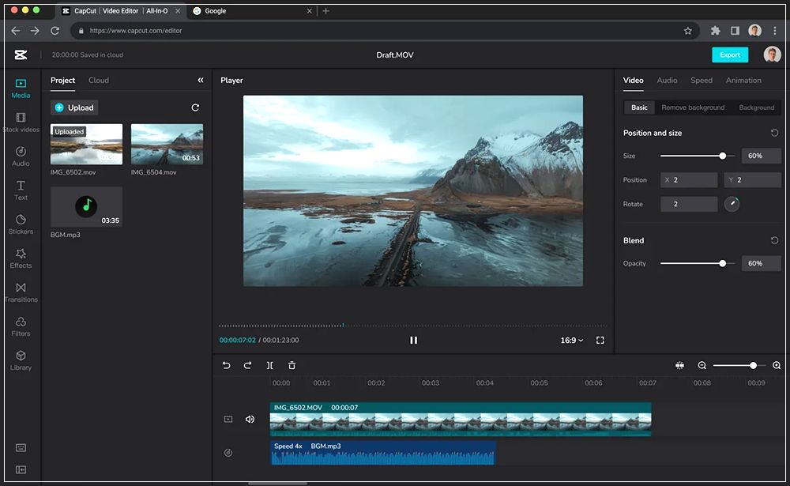Collapse the media panel with double chevron
790x486 pixels.
201,81
